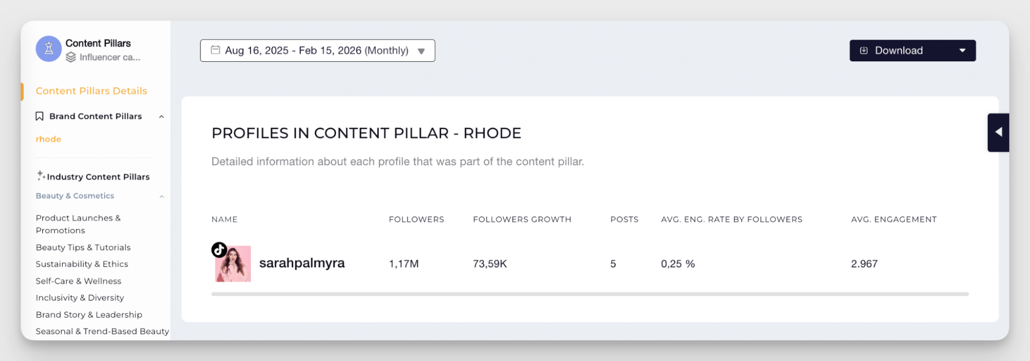The width and height of the screenshot is (1030, 361).
Task: Click the sarahpalmyra profile name
Action: [x=301, y=263]
